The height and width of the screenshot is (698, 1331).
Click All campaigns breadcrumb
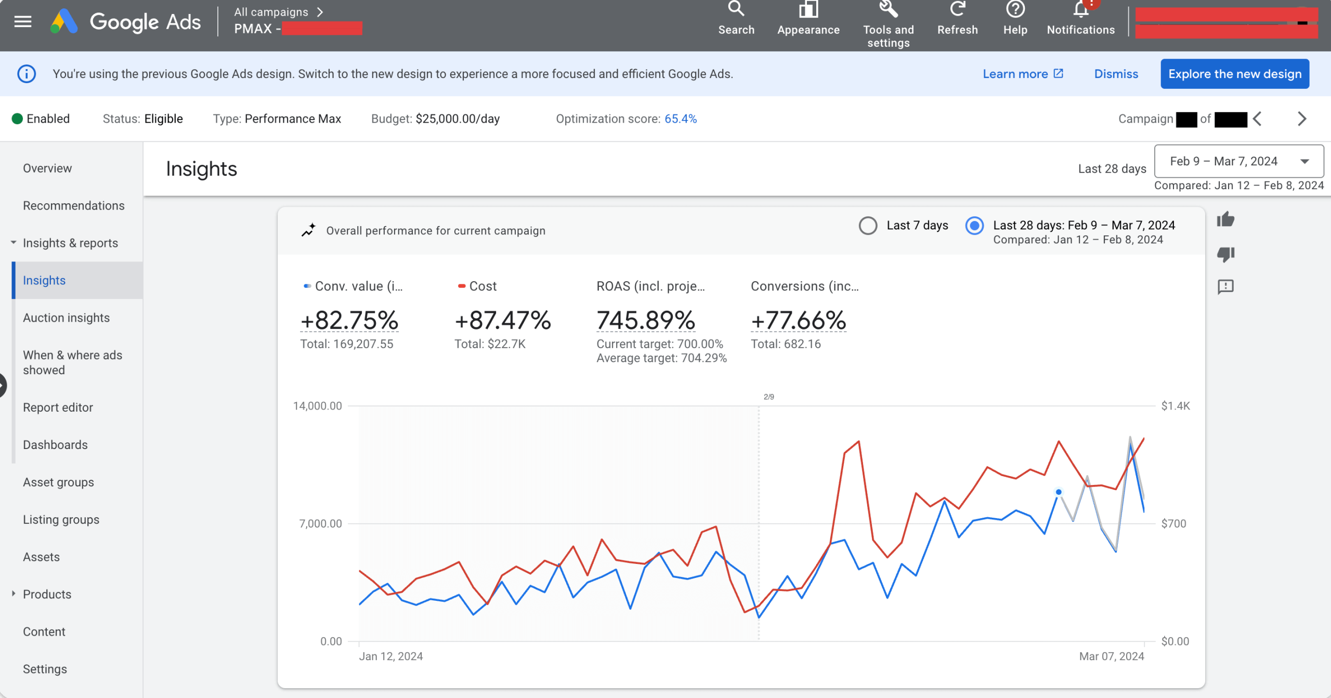(271, 12)
